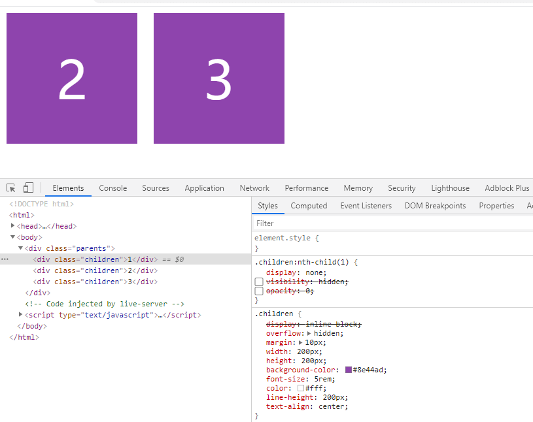Edit the text-align center value
Image resolution: width=533 pixels, height=422 pixels.
pyautogui.click(x=332, y=406)
